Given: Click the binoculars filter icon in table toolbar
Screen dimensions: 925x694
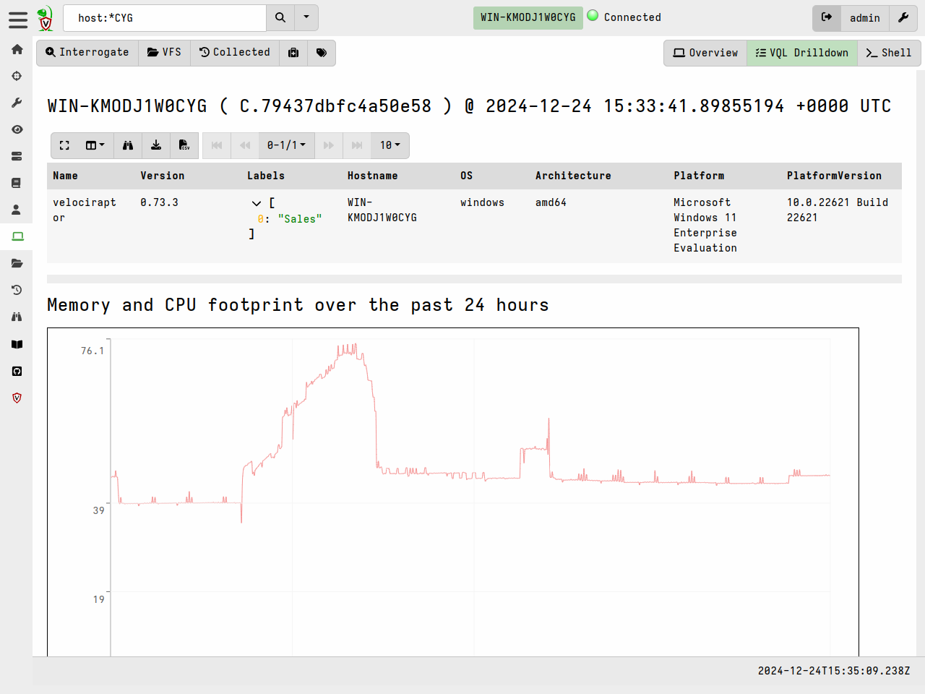Looking at the screenshot, I should (x=128, y=145).
